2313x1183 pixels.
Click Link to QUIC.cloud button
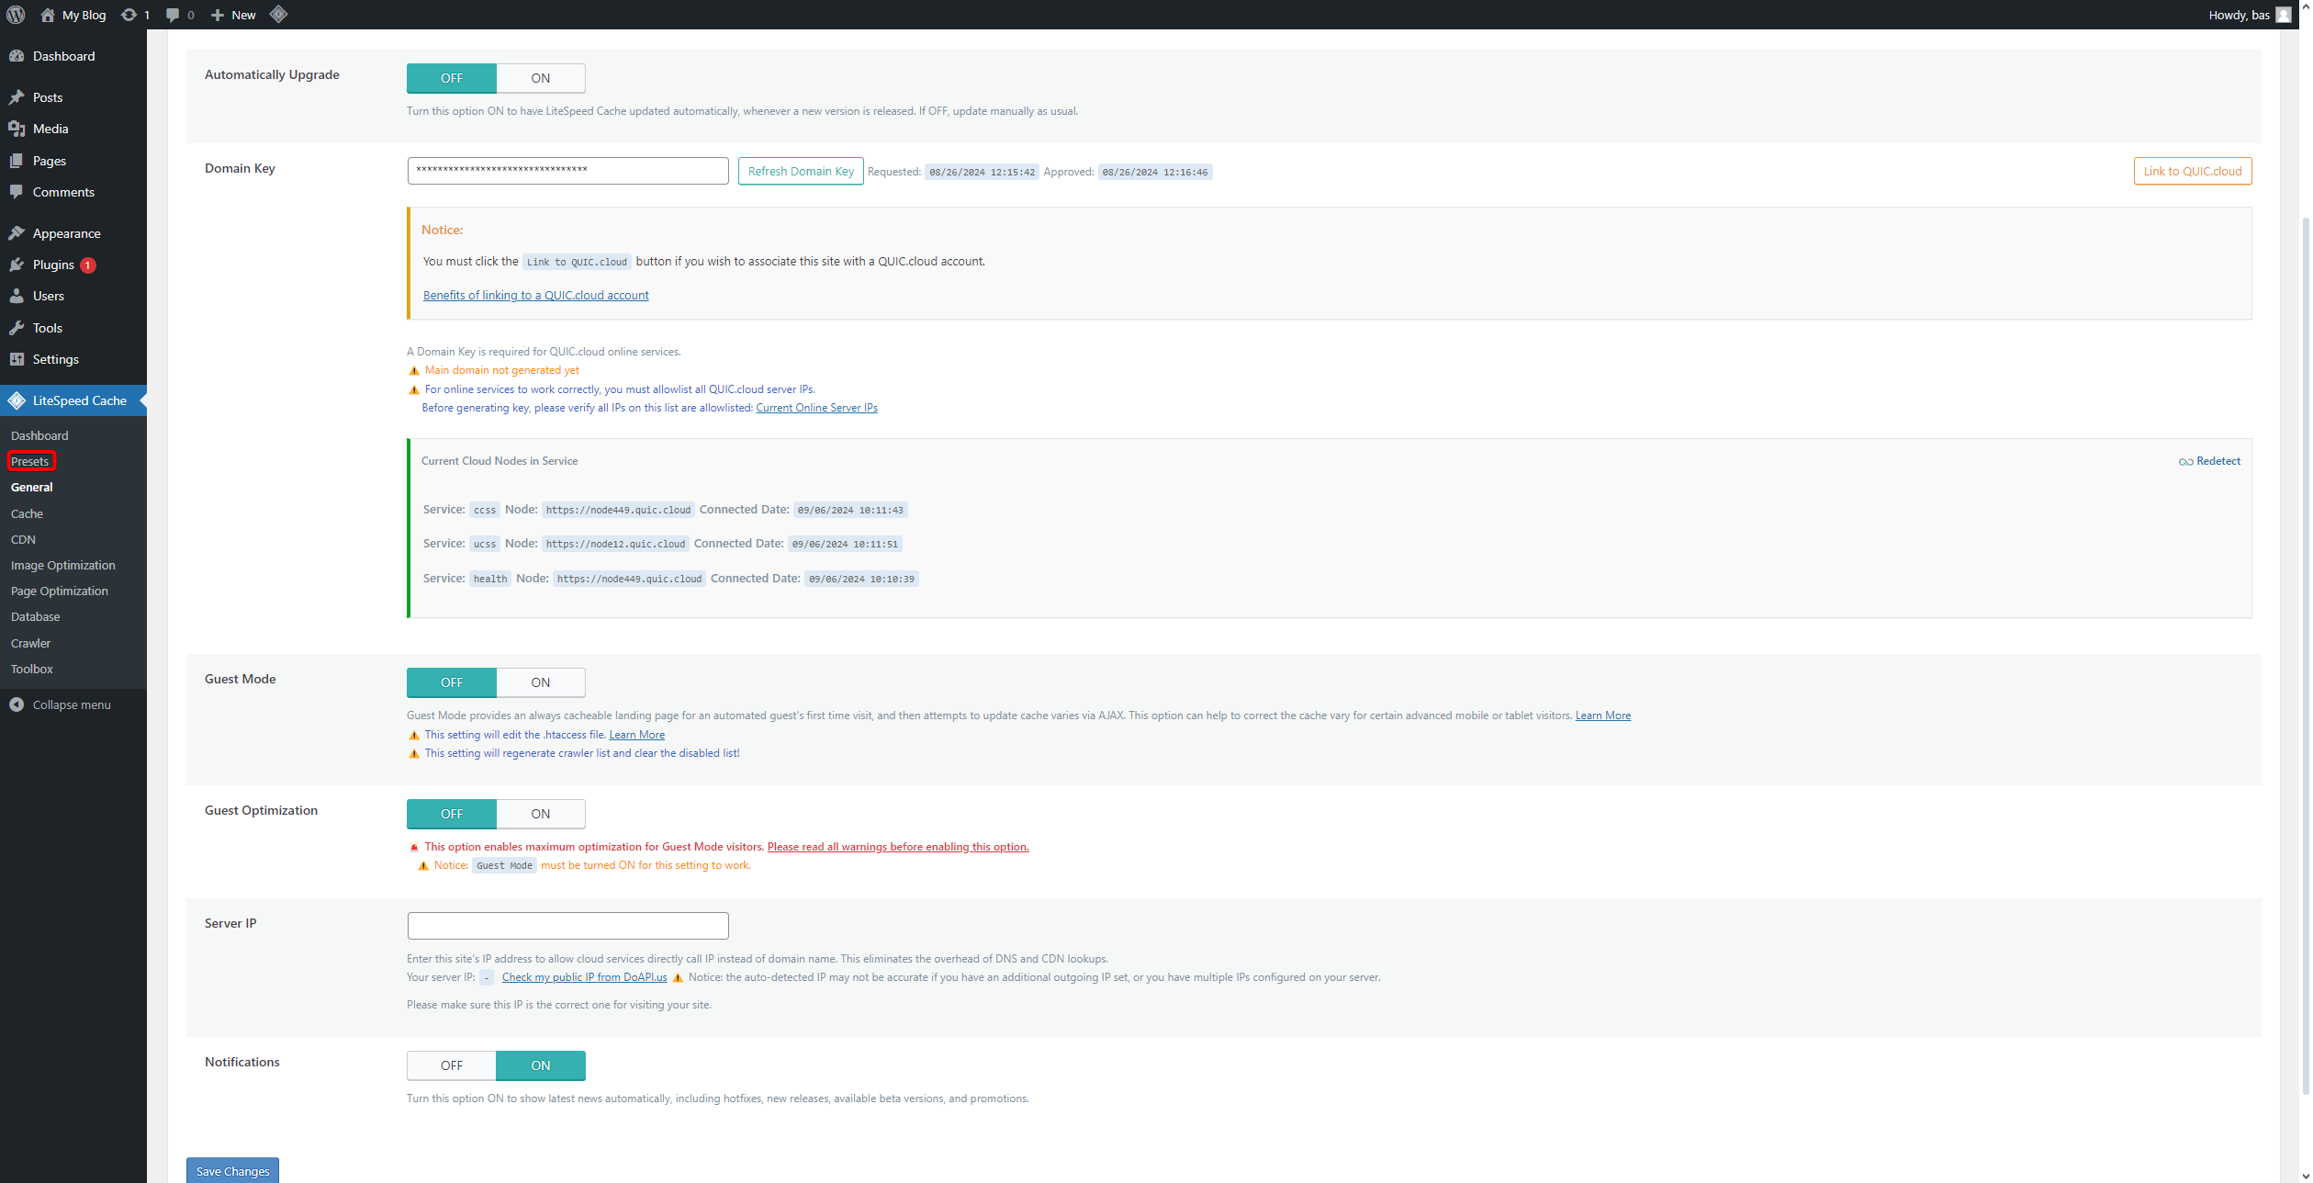[x=2191, y=172]
